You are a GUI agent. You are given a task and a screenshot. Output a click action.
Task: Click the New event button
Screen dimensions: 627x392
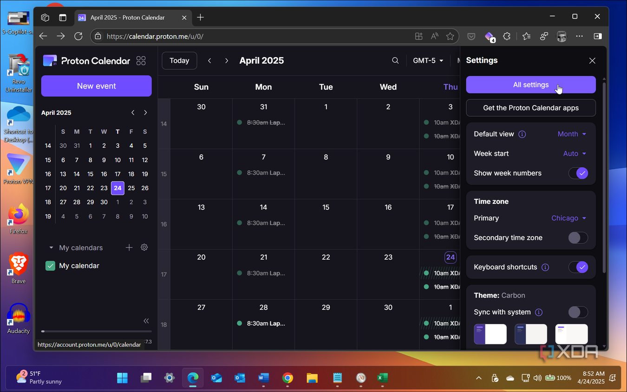(97, 86)
